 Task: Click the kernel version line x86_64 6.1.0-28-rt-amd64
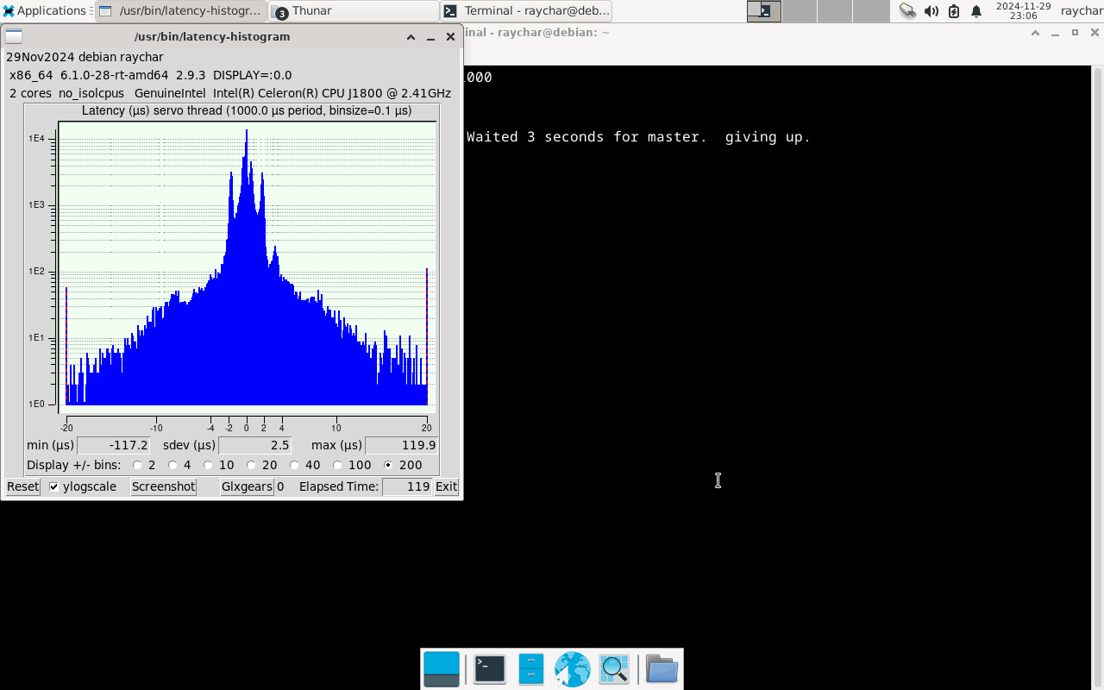pos(150,75)
